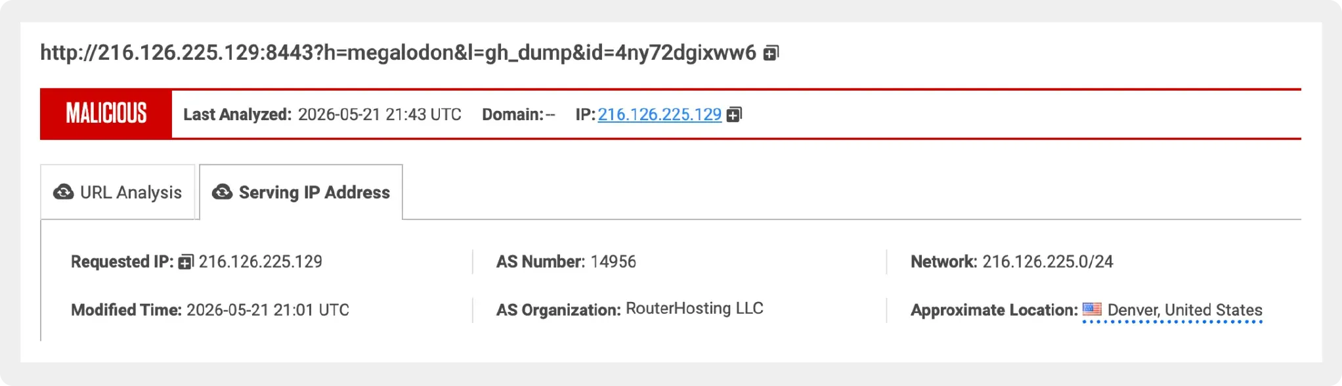Screen dimensions: 1342x386
Task: Open the 216.126.225.129 IP link
Action: pos(659,114)
